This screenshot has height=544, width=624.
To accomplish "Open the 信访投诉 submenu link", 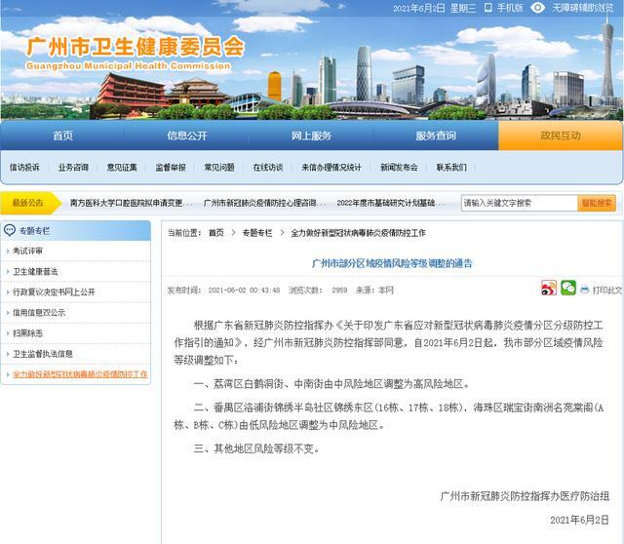I will tap(24, 167).
